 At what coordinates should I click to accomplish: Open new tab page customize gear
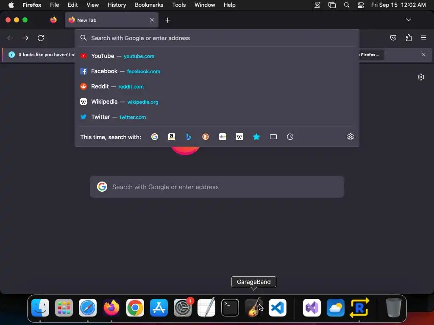(421, 77)
